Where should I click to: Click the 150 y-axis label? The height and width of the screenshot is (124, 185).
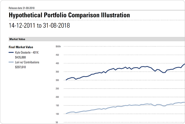click(x=57, y=106)
